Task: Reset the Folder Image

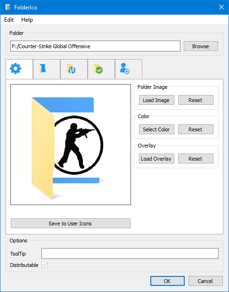Action: click(x=196, y=100)
